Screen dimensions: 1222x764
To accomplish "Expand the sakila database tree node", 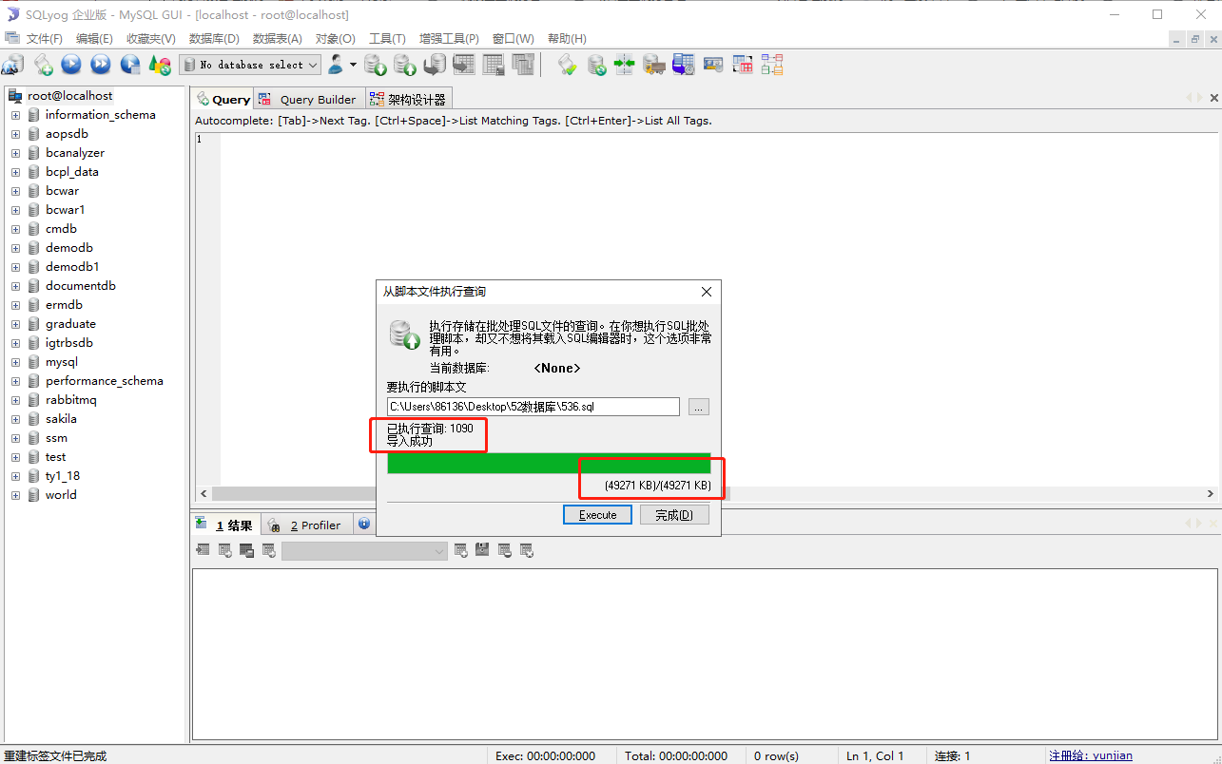I will click(x=15, y=418).
